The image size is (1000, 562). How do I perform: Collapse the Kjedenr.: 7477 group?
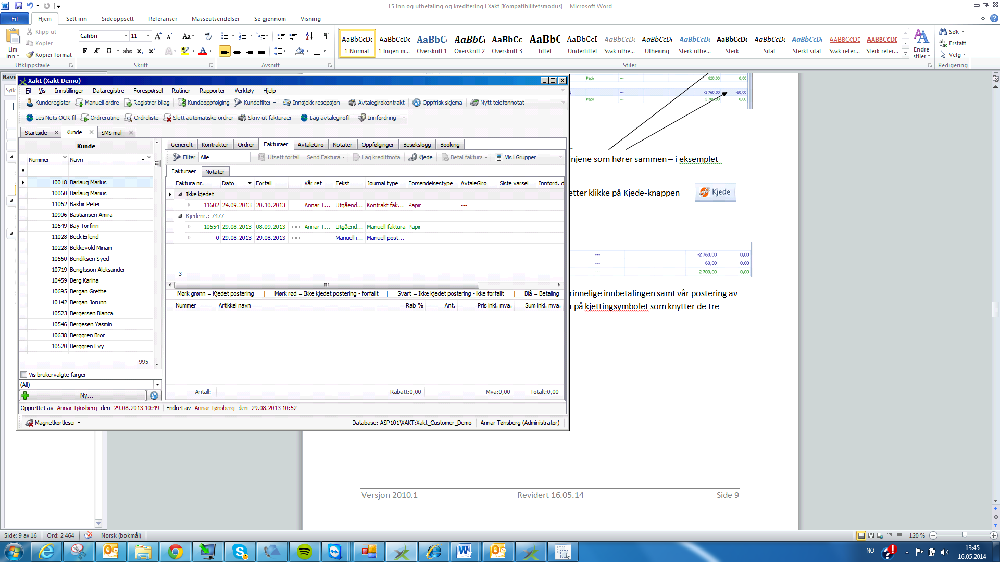pyautogui.click(x=180, y=216)
